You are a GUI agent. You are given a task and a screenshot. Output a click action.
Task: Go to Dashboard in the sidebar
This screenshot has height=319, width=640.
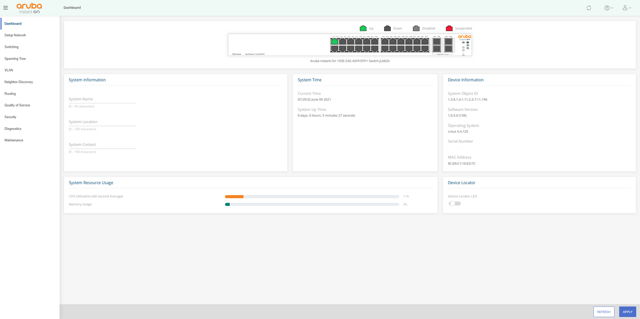tap(13, 24)
